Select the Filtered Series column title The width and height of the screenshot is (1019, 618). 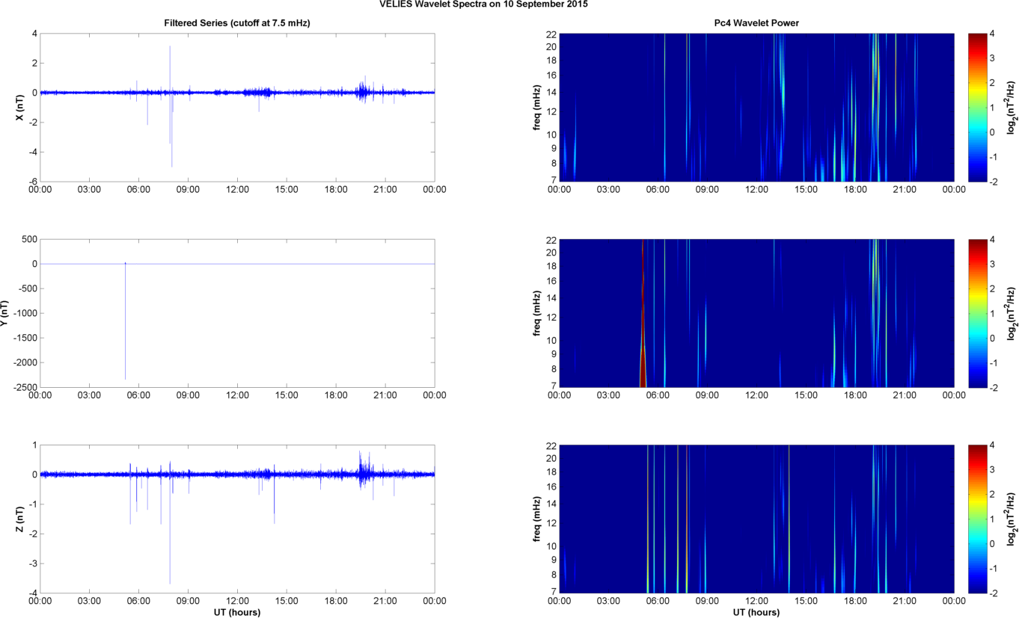pos(237,23)
